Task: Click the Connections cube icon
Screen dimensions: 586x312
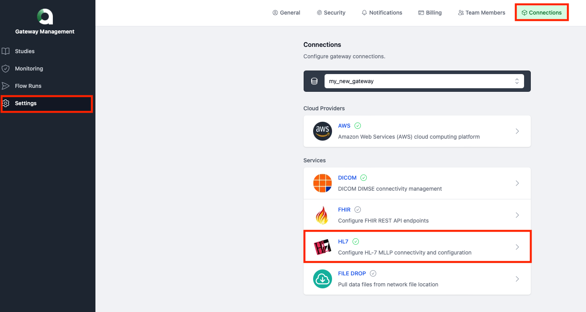Action: click(524, 13)
